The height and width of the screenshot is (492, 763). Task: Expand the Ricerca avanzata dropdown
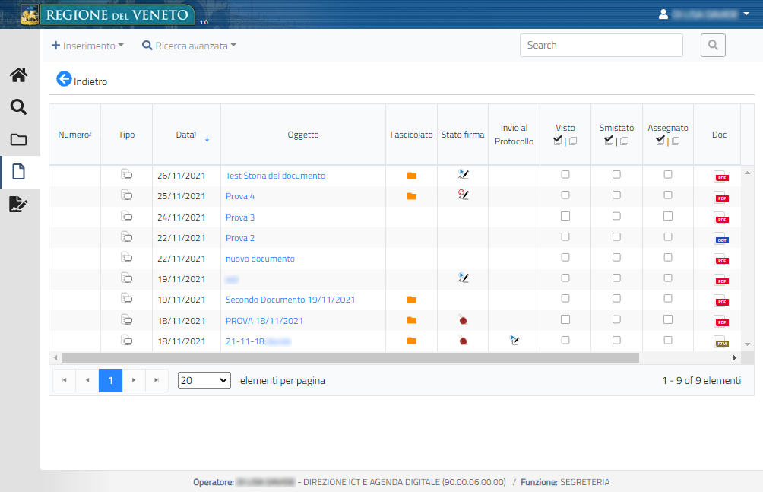coord(188,46)
